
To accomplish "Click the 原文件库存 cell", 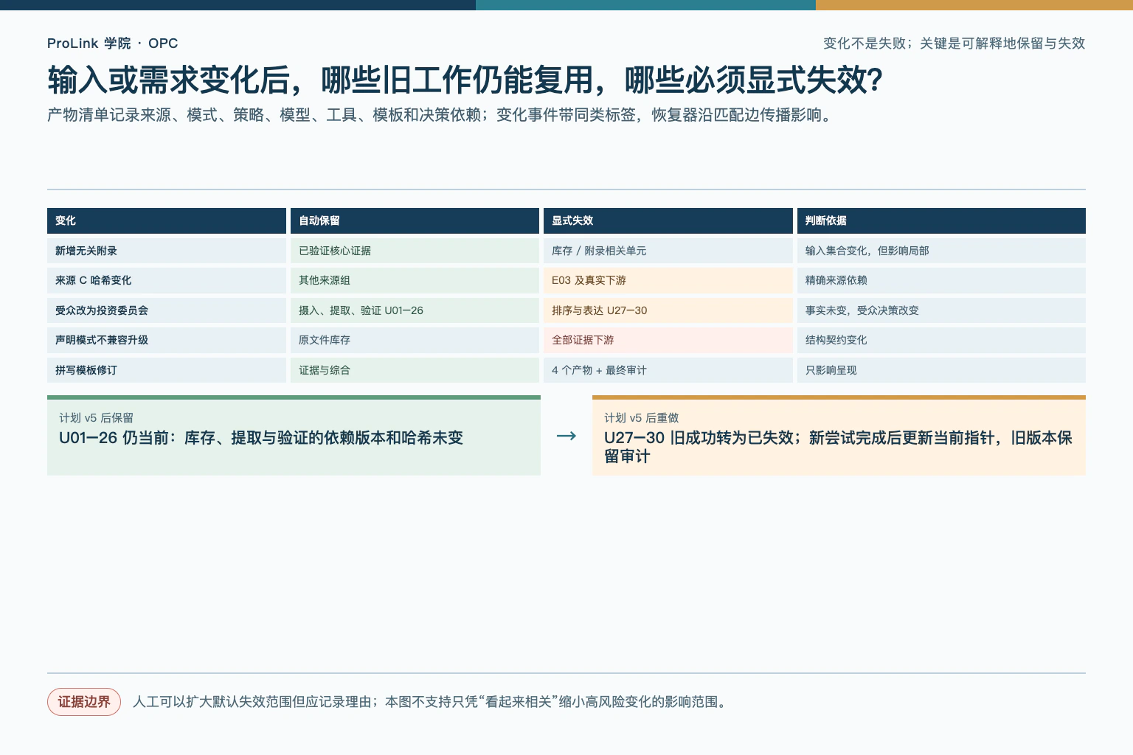I will (x=415, y=340).
